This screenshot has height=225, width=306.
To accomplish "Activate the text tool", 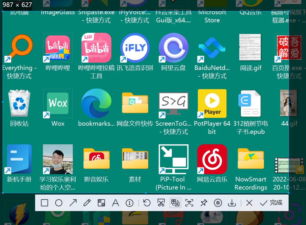I will point(115,203).
